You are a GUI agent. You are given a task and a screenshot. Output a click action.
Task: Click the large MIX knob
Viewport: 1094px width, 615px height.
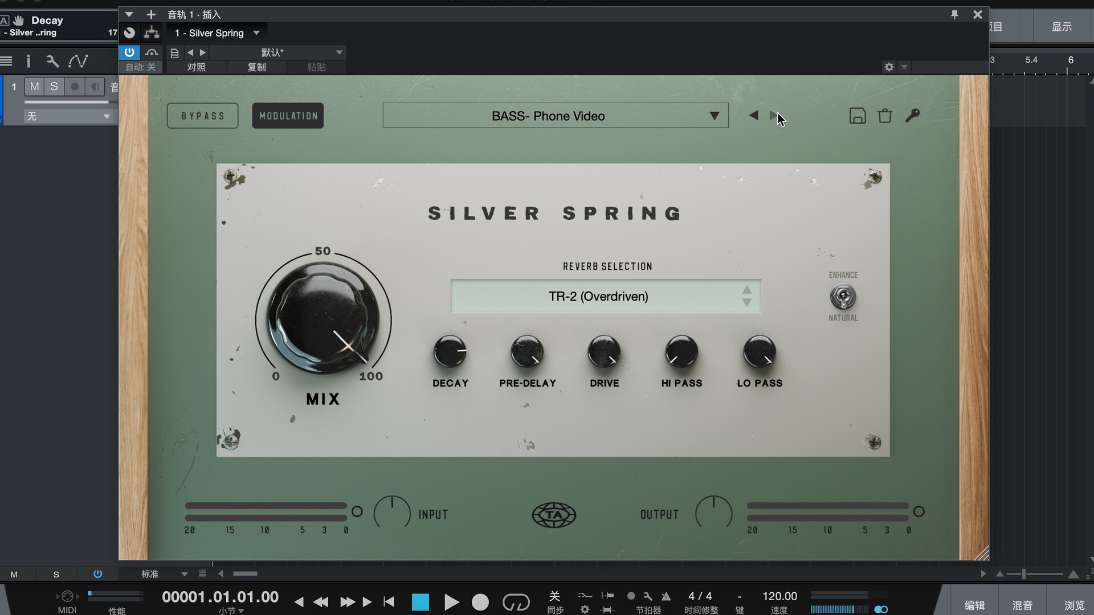(324, 318)
